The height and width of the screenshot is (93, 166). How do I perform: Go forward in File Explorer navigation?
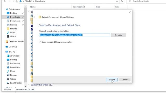tap(9, 1)
